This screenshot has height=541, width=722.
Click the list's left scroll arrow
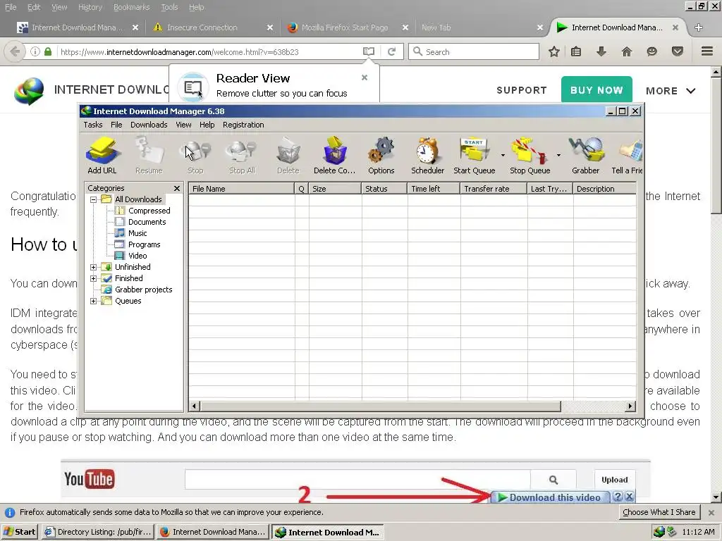coord(195,406)
